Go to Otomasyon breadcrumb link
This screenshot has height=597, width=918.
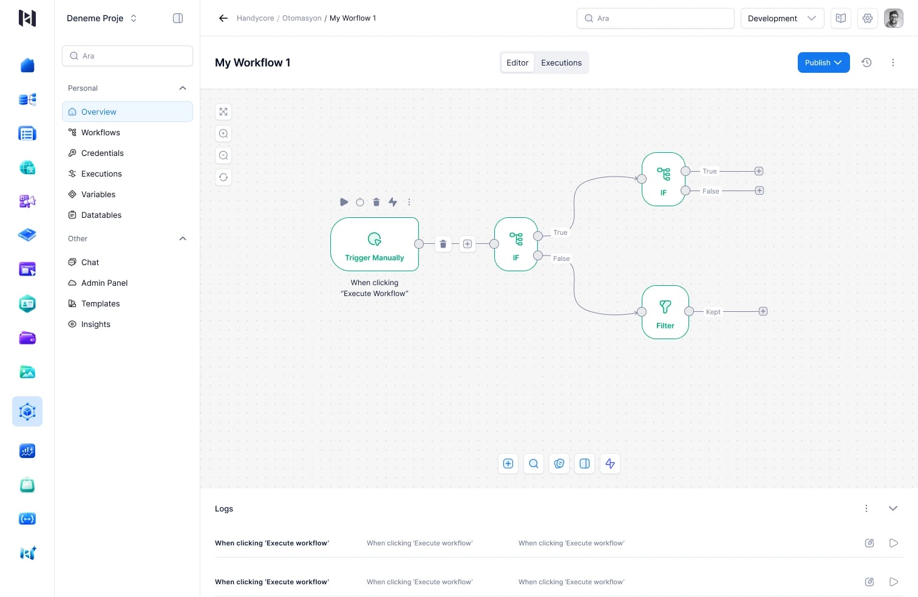coord(302,18)
